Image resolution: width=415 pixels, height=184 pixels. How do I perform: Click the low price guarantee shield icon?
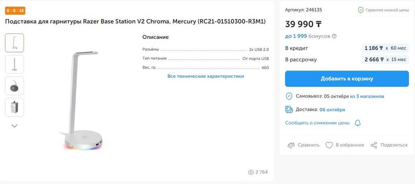(361, 10)
